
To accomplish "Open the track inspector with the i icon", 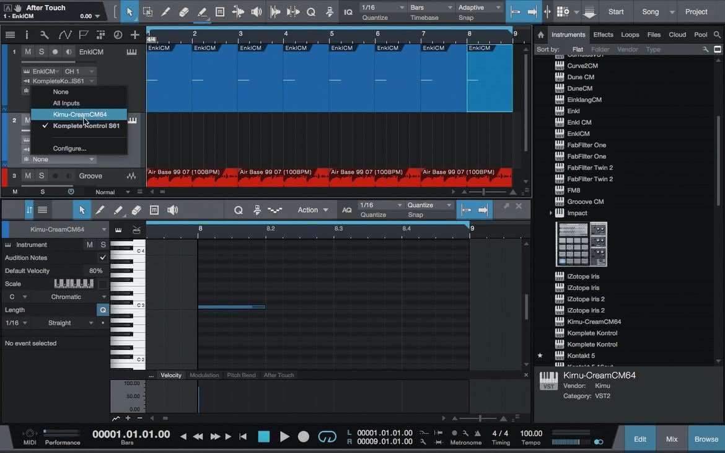I will click(27, 35).
